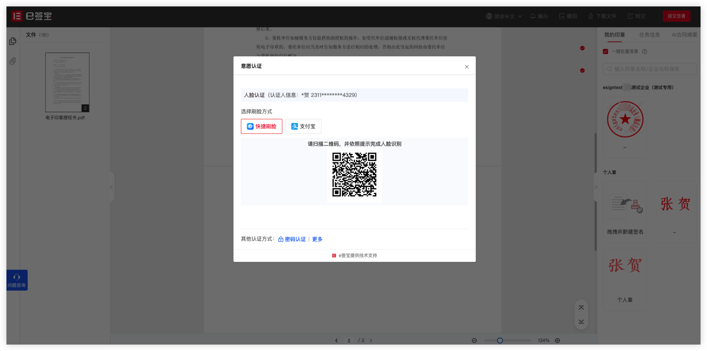Click 下载文件 download button
The image size is (707, 351).
point(602,16)
